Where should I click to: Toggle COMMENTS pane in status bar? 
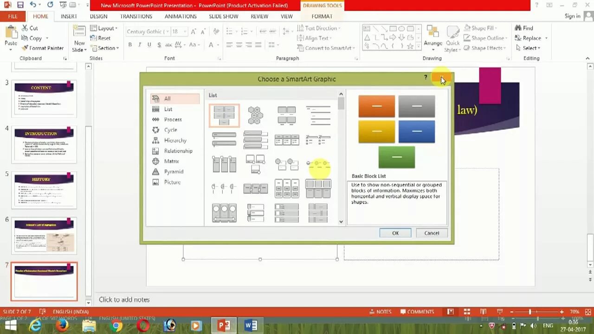click(416, 312)
